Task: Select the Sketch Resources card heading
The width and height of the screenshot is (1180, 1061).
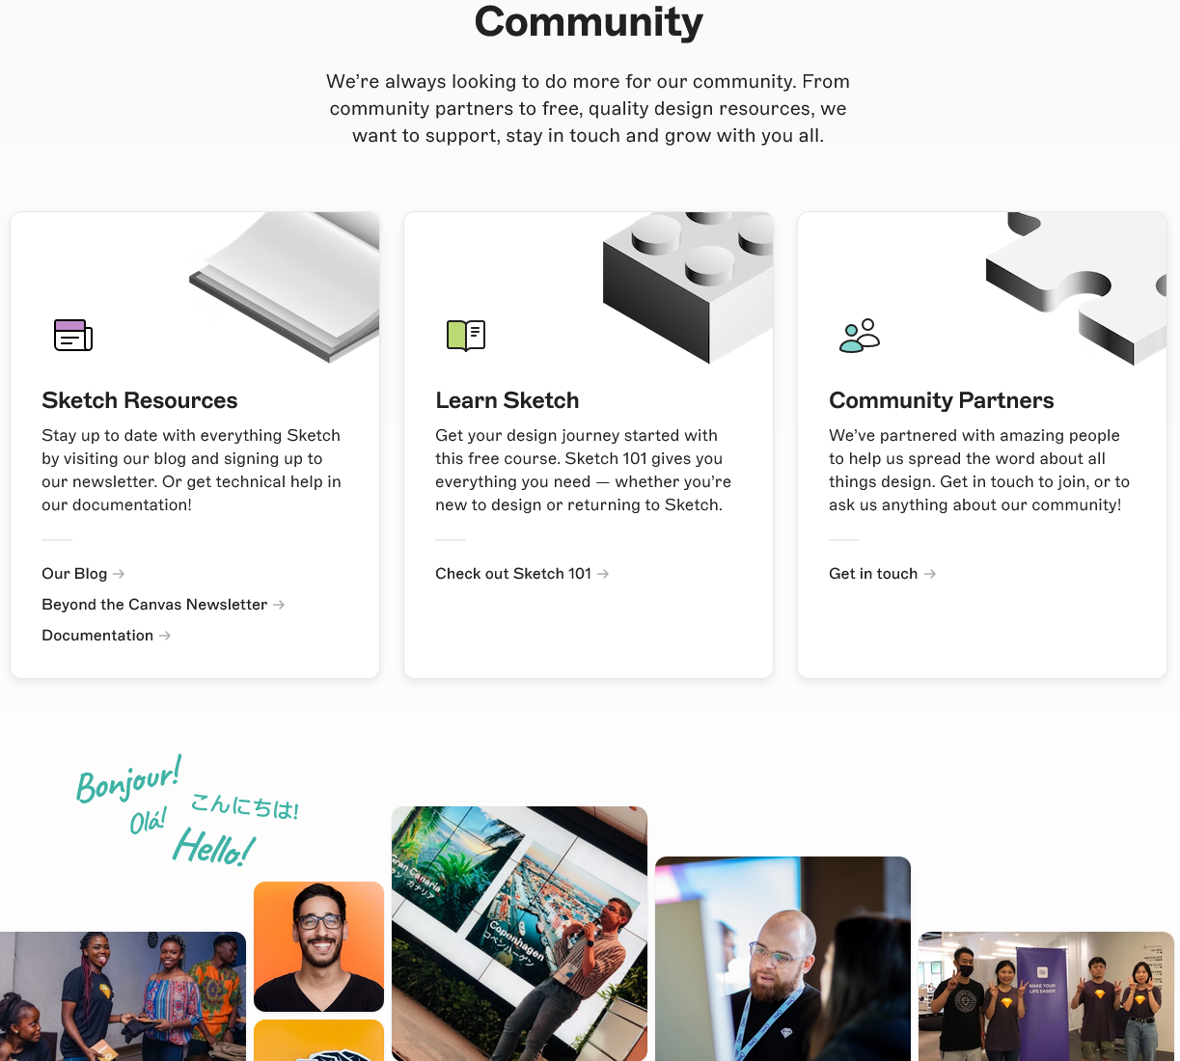Action: coord(140,400)
